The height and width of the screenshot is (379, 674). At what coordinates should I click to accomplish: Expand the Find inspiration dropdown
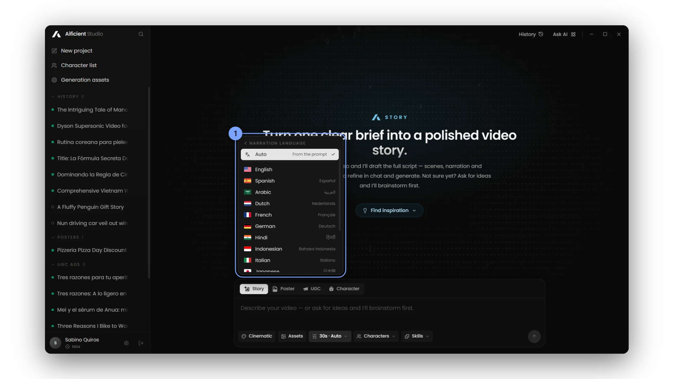[x=389, y=211]
